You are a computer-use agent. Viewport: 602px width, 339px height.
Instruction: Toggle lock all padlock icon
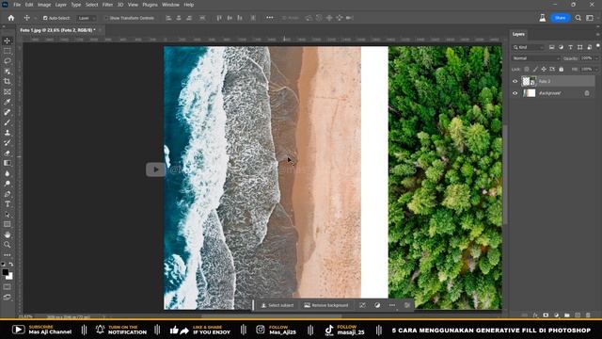tap(562, 69)
